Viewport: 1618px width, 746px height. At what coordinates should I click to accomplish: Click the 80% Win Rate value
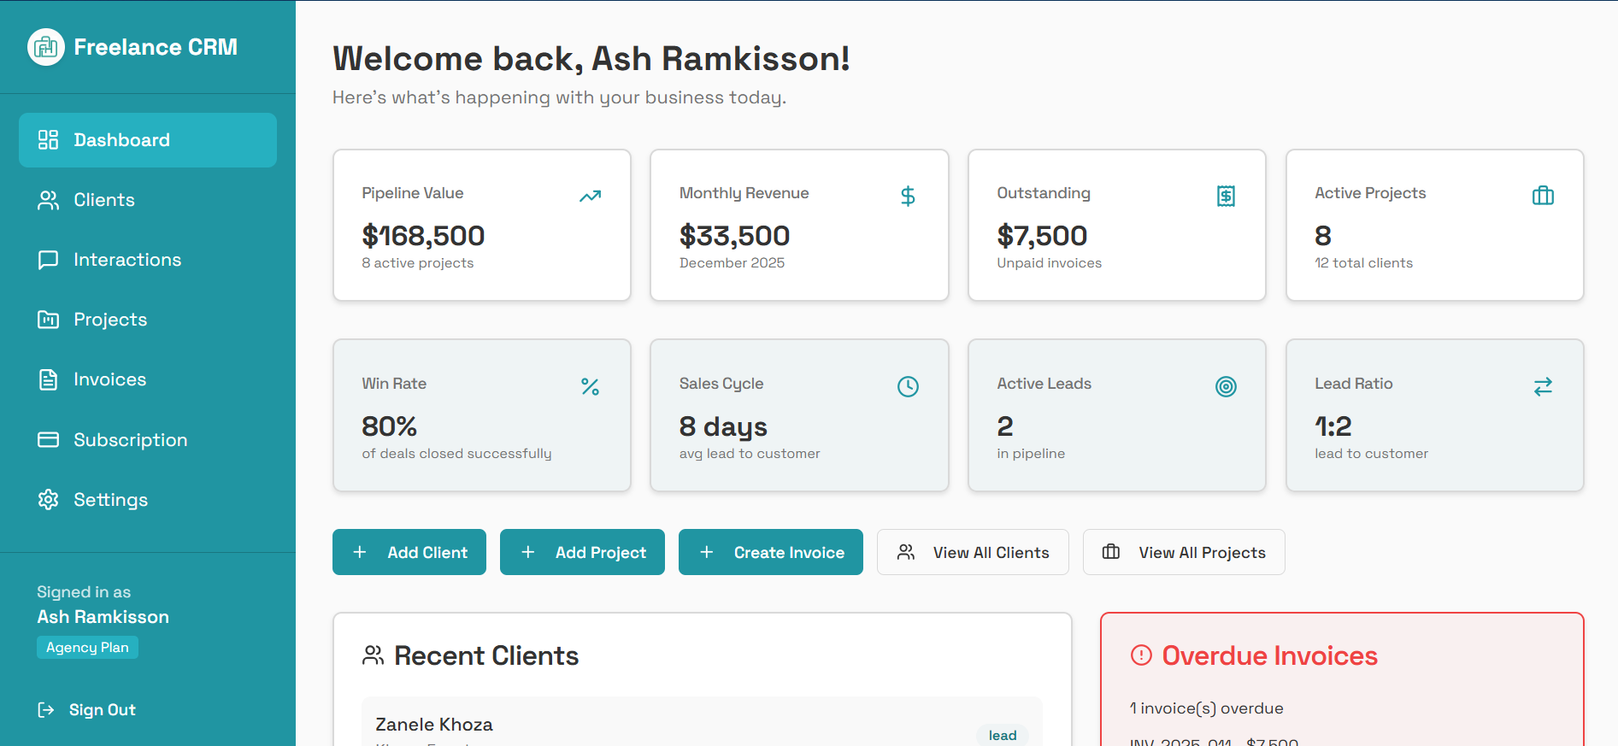coord(389,426)
